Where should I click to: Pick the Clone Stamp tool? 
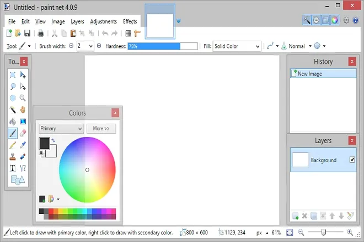click(x=13, y=156)
